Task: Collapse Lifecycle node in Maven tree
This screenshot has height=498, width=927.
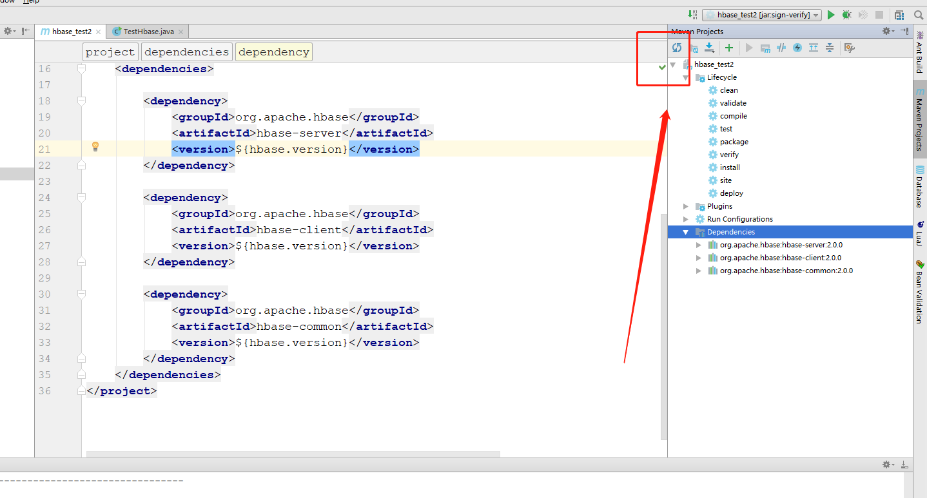Action: point(686,77)
